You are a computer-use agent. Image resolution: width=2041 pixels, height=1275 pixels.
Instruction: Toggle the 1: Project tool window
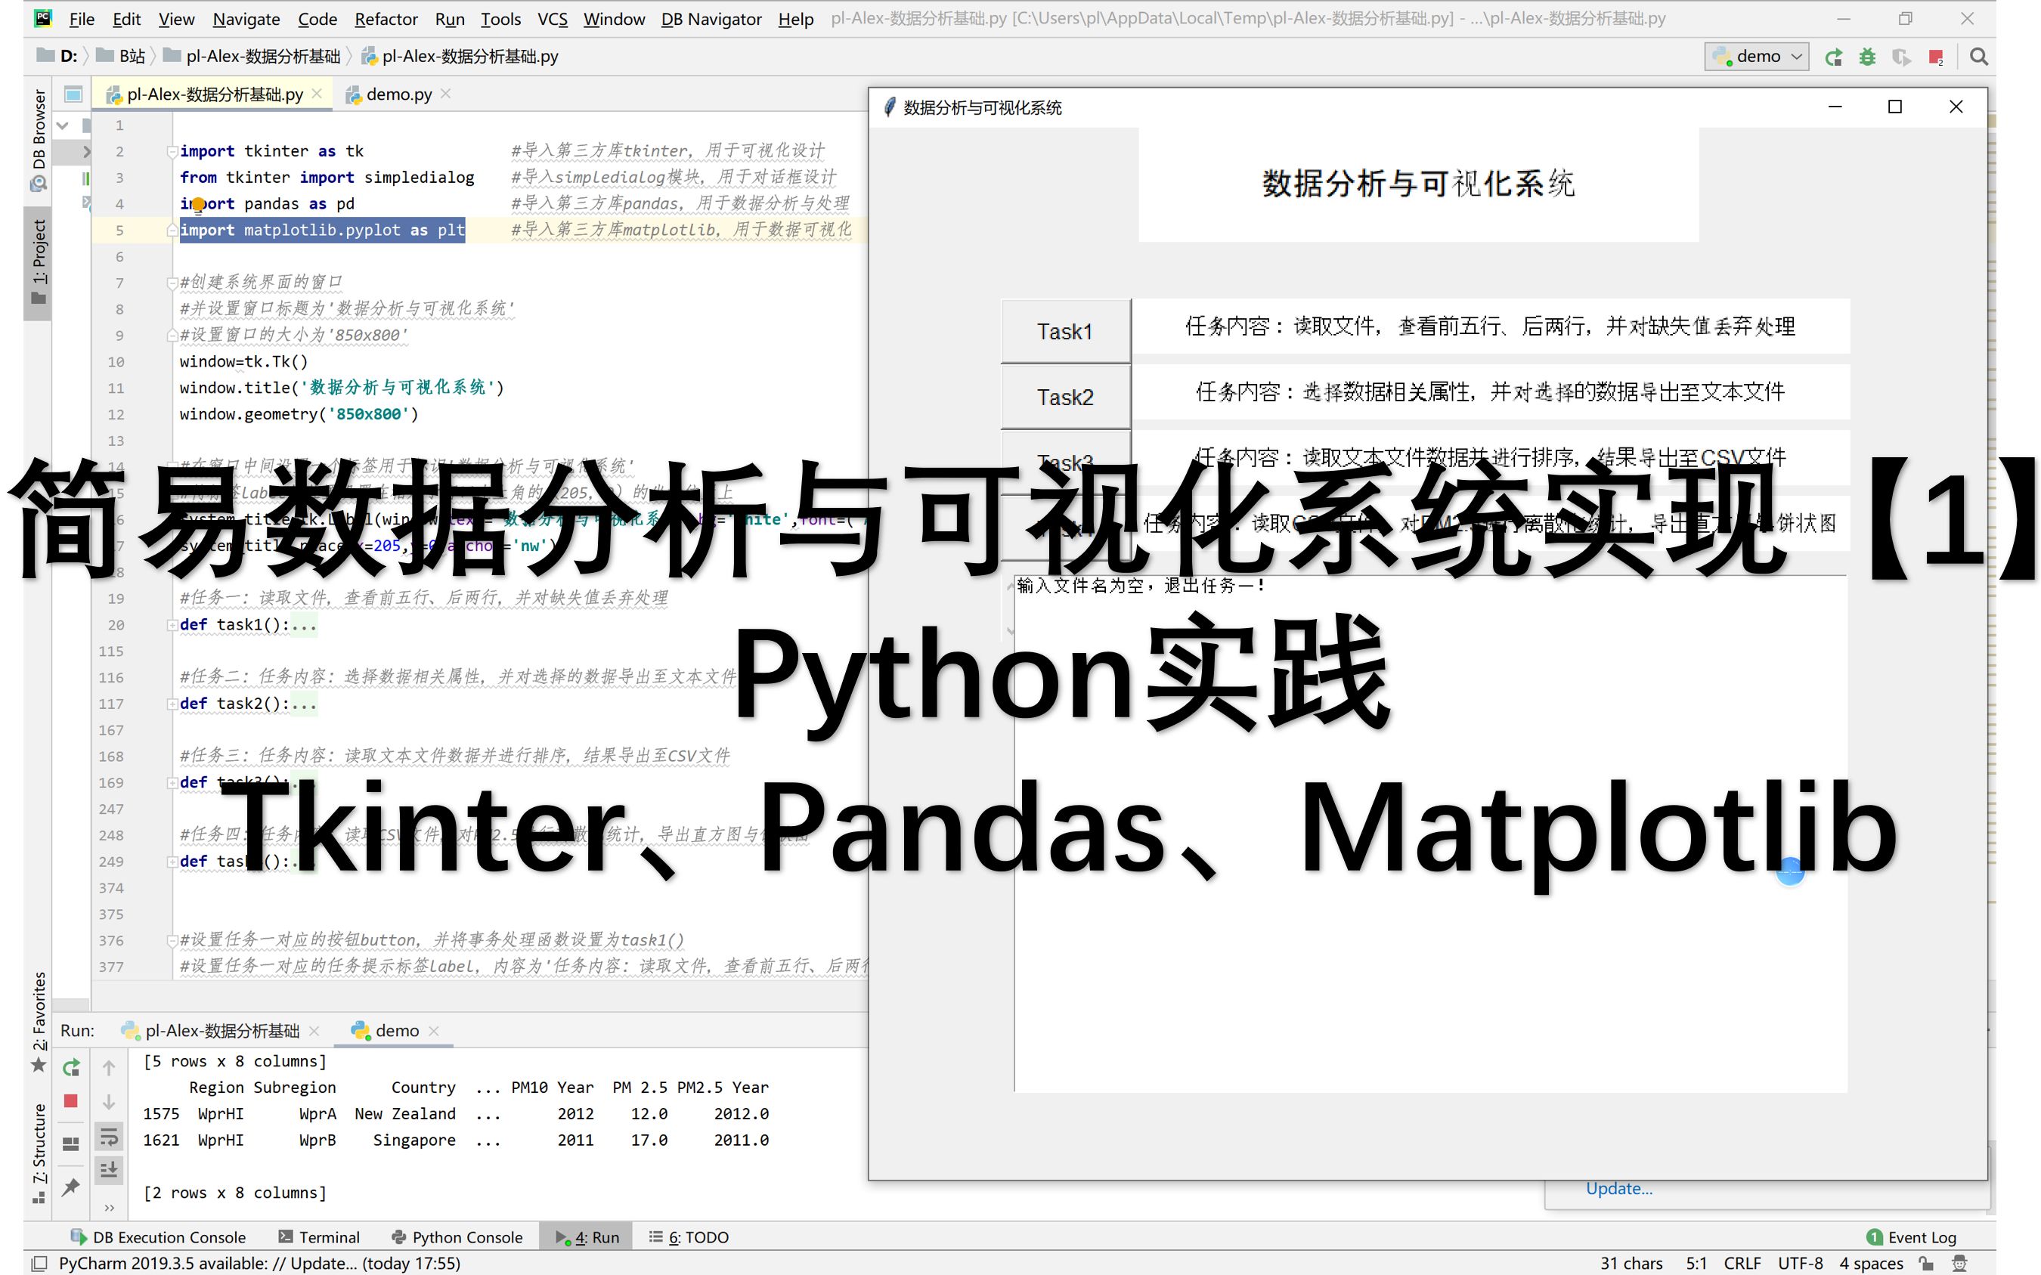[x=39, y=261]
